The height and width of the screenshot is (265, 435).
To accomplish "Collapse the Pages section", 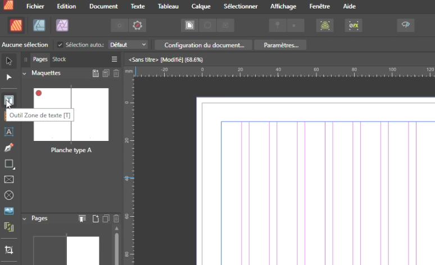I will pyautogui.click(x=25, y=218).
